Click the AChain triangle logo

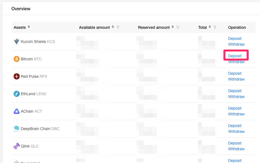click(17, 111)
